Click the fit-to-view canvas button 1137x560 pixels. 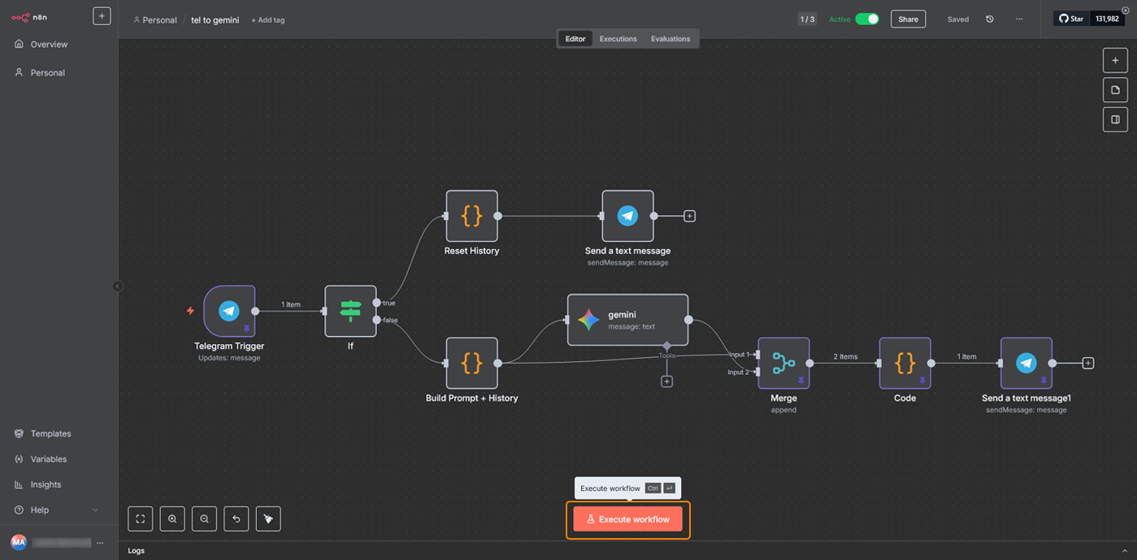tap(141, 519)
